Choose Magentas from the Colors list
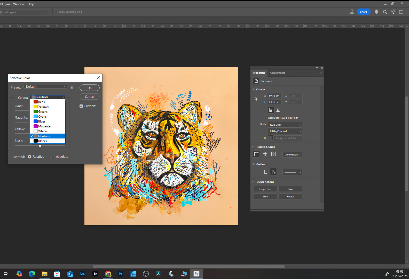 48,126
